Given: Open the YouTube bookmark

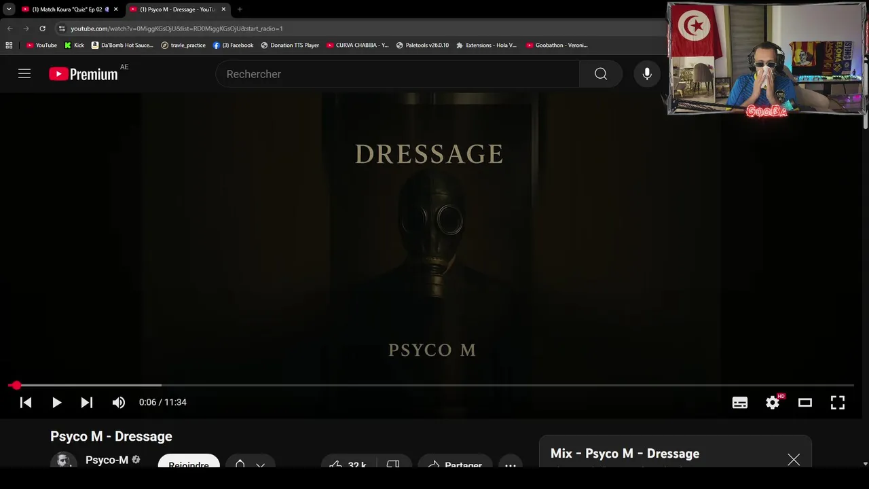Looking at the screenshot, I should point(41,45).
